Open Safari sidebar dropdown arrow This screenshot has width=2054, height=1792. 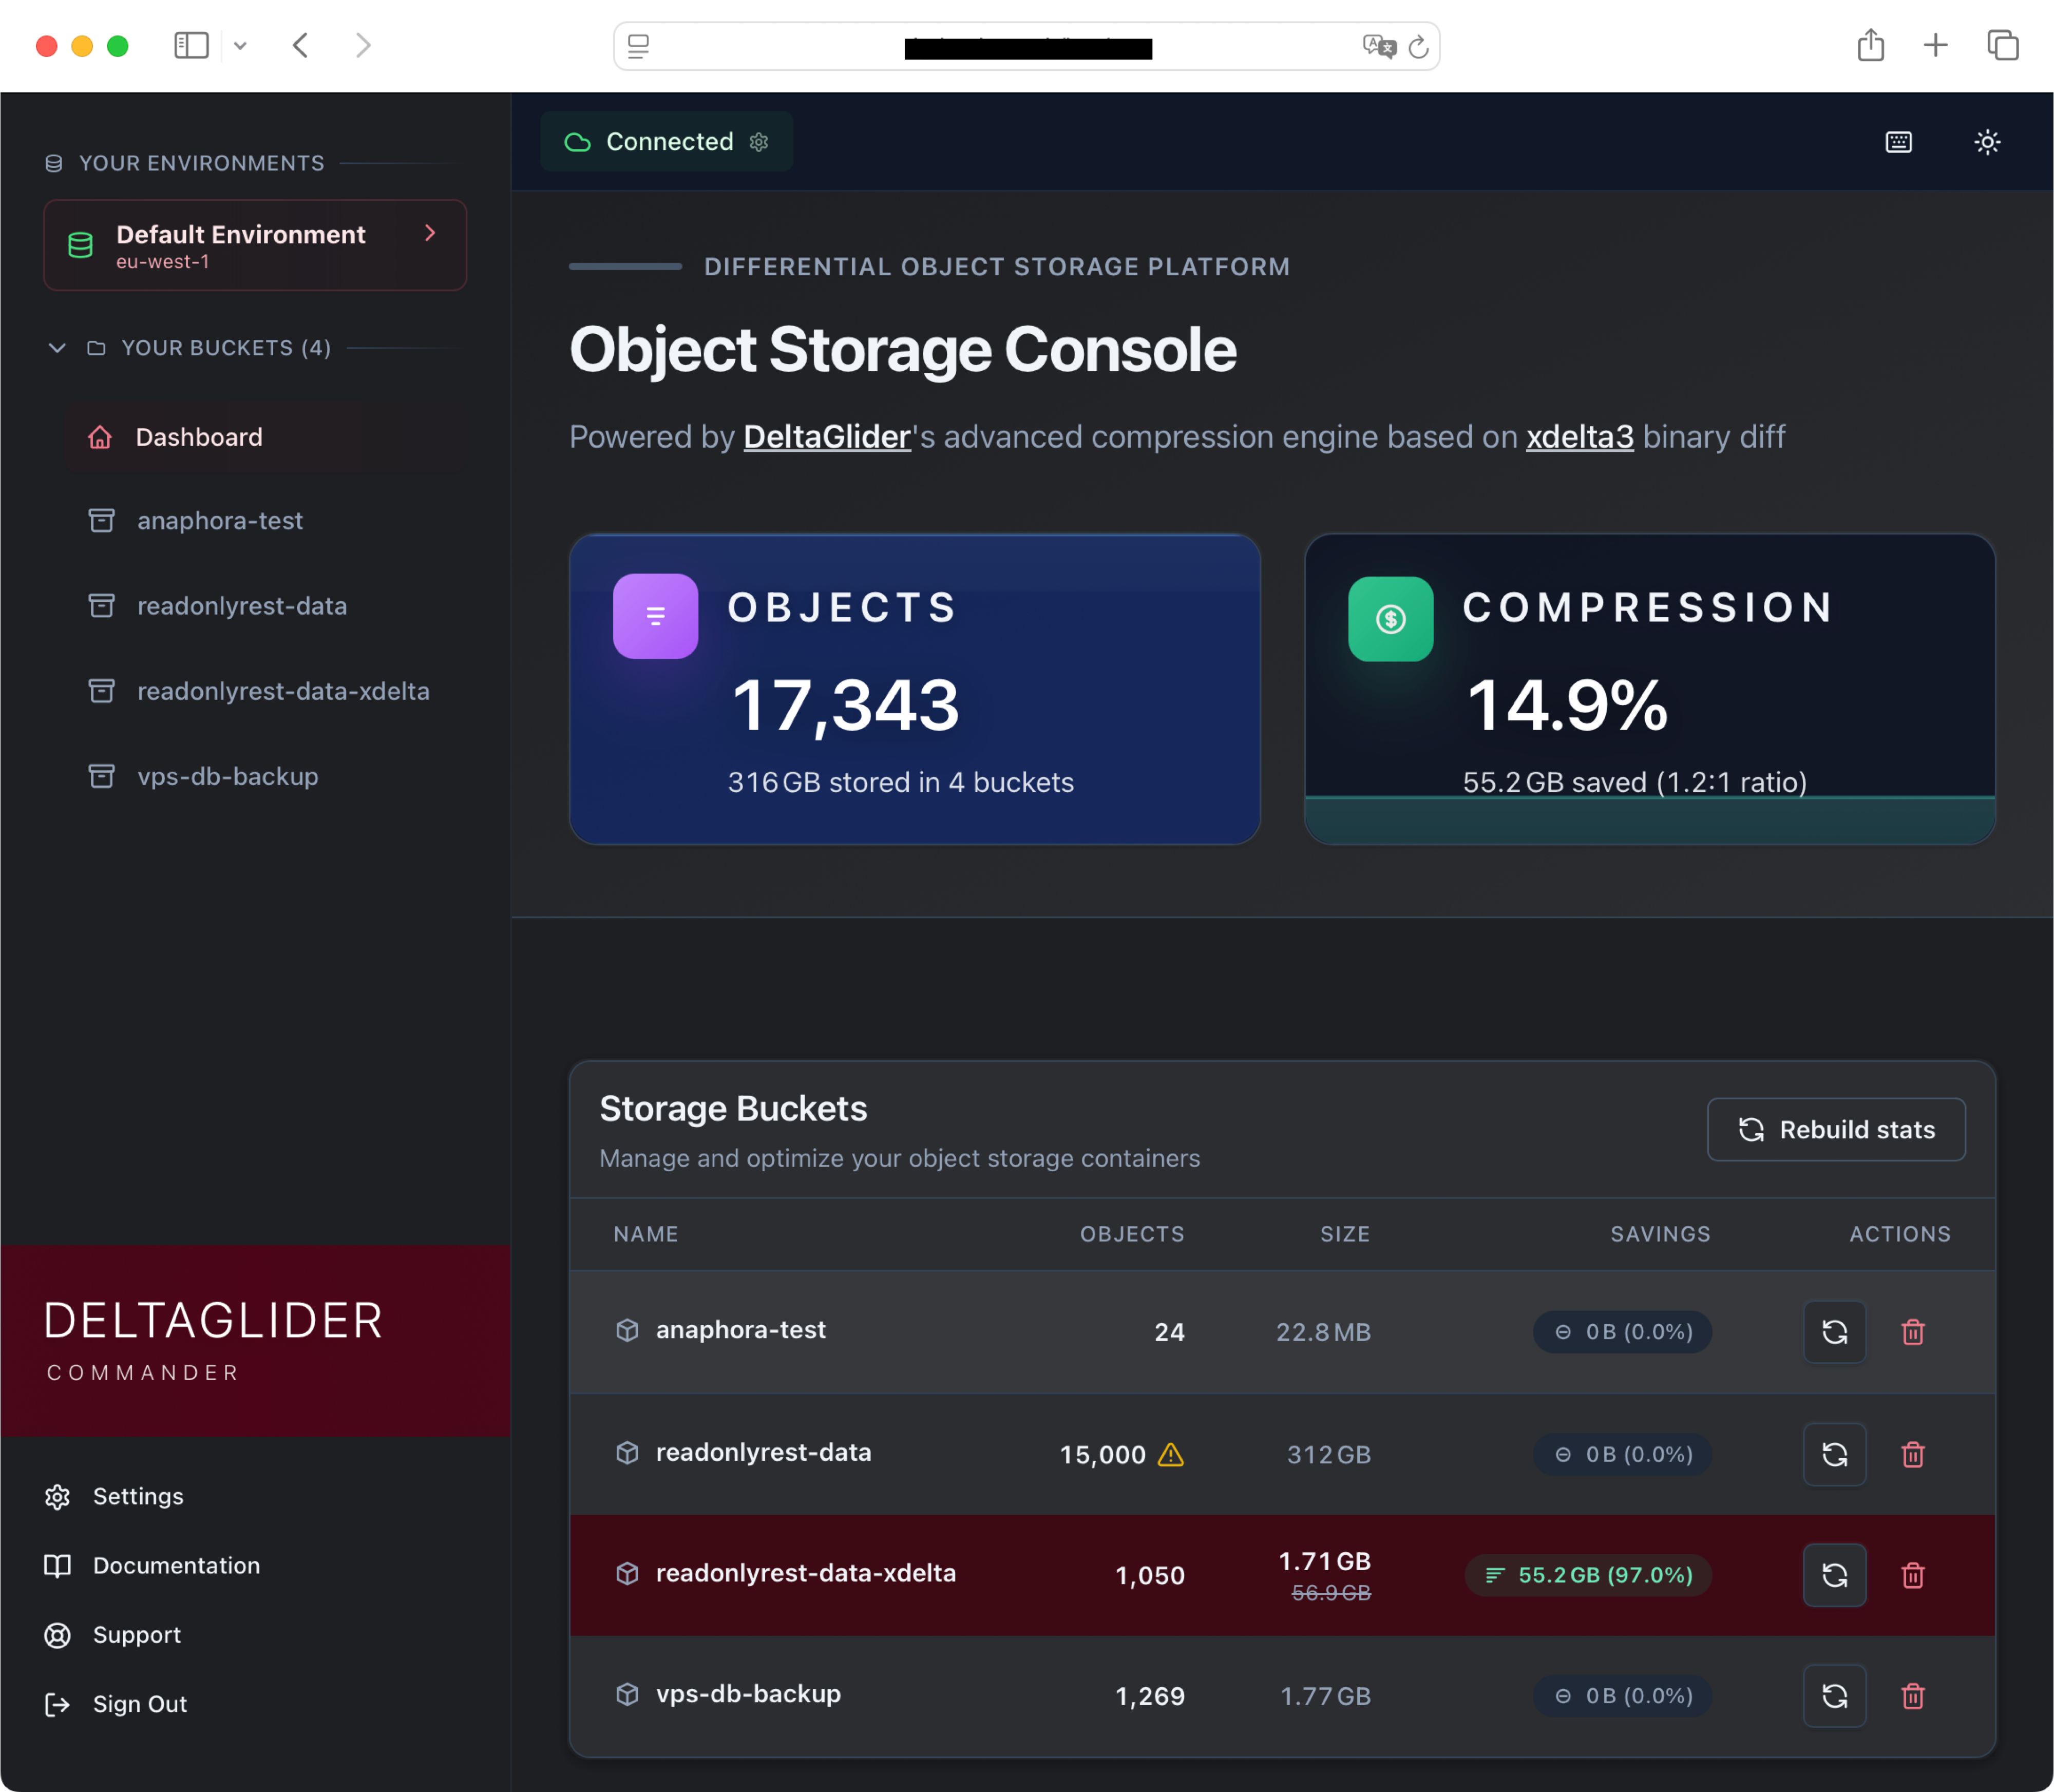[240, 46]
